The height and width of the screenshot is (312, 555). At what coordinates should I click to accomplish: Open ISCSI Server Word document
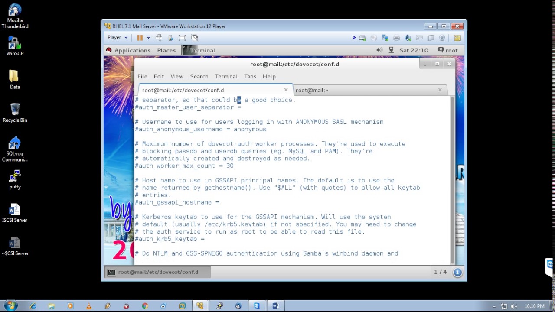(x=15, y=213)
